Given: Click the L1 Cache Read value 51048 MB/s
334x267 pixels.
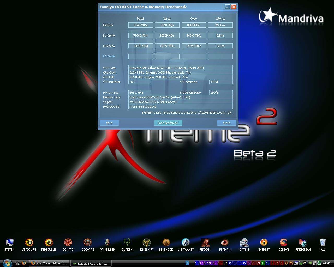Looking at the screenshot, I should [x=140, y=35].
